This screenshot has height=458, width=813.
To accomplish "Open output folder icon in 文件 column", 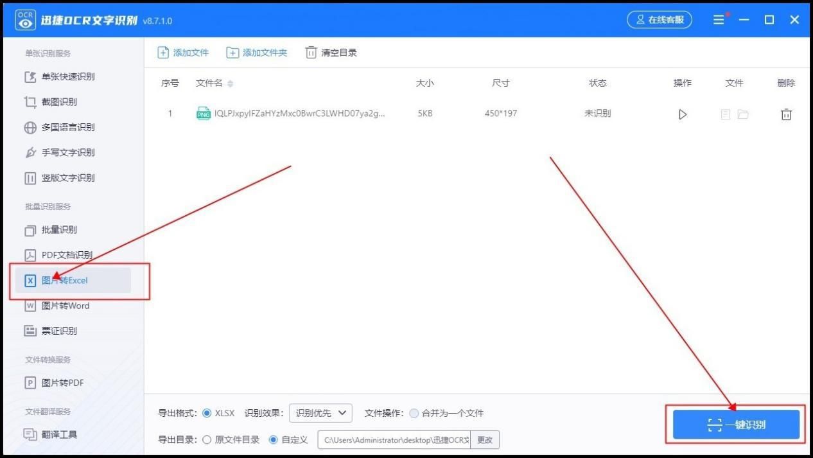I will coord(743,114).
